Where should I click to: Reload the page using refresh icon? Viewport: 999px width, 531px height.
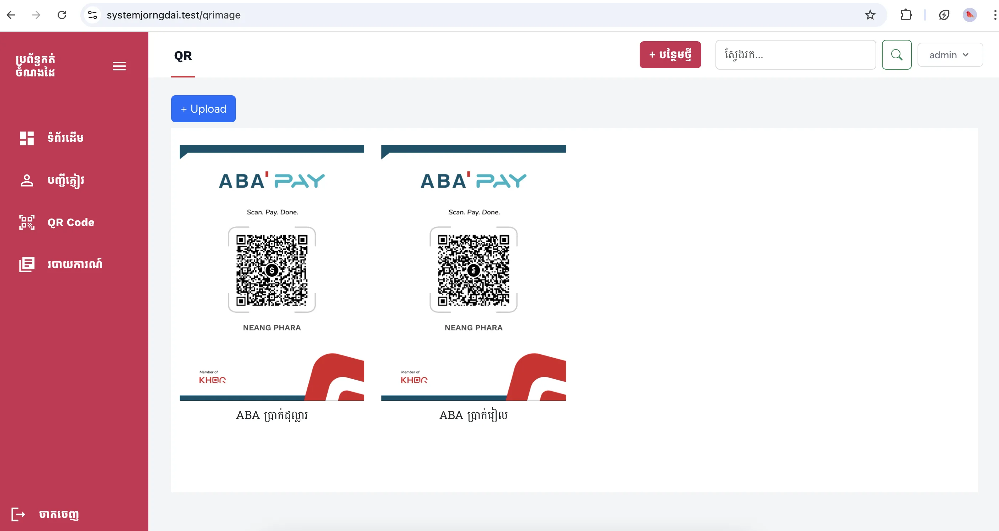click(62, 15)
